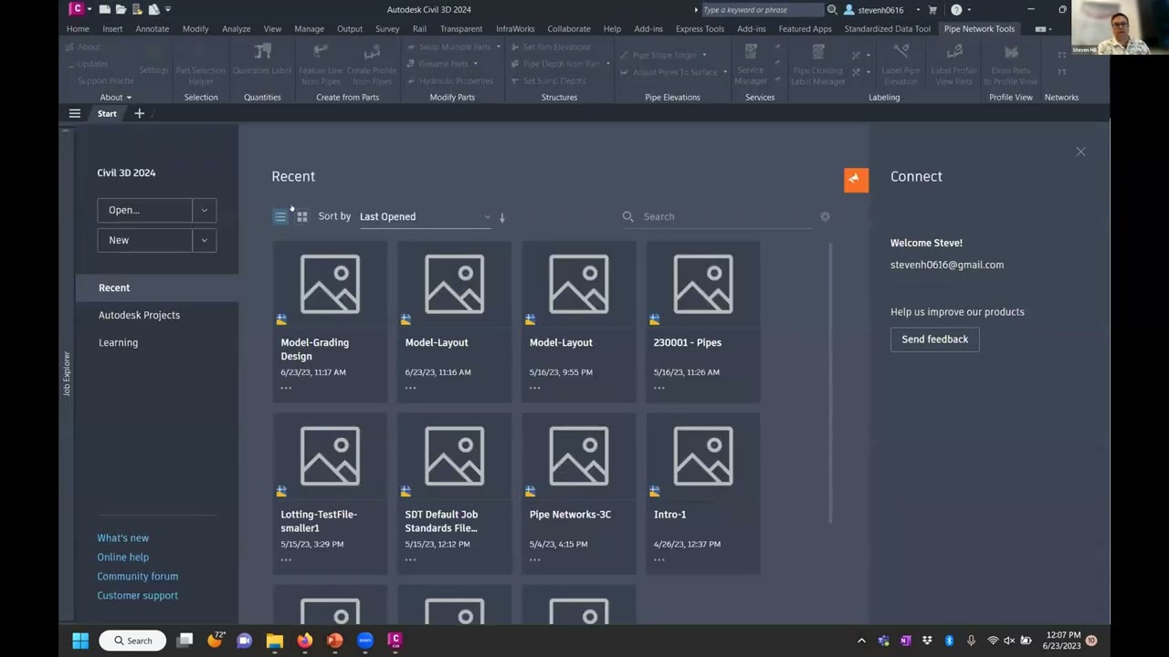Open the Sort by Last Opened dropdown
The width and height of the screenshot is (1169, 657).
(425, 216)
